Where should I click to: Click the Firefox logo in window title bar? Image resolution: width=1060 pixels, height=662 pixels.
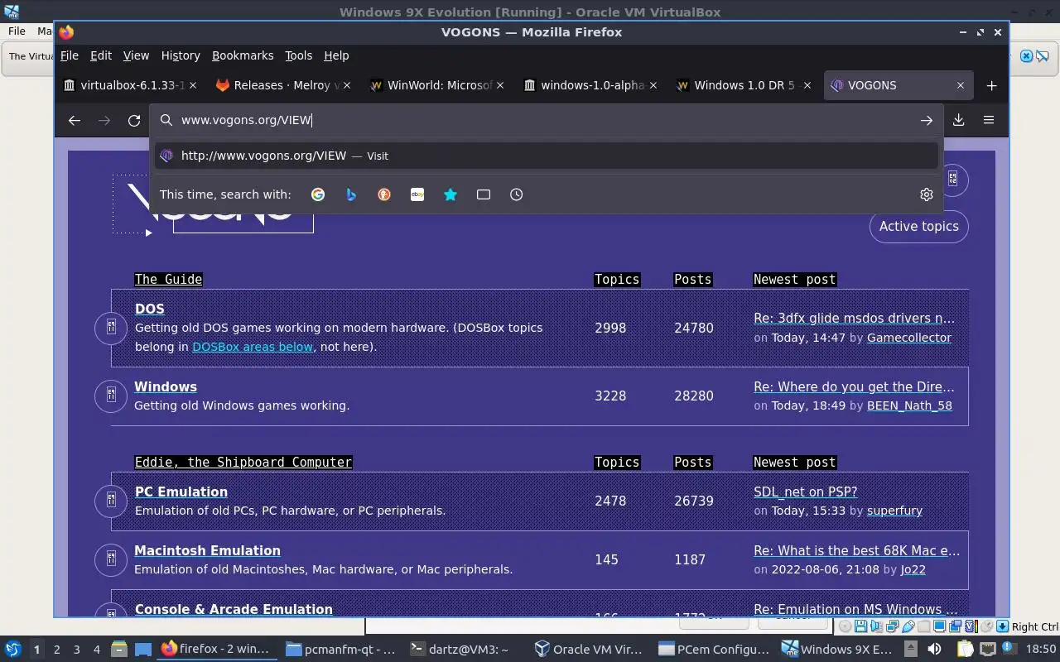click(x=66, y=32)
